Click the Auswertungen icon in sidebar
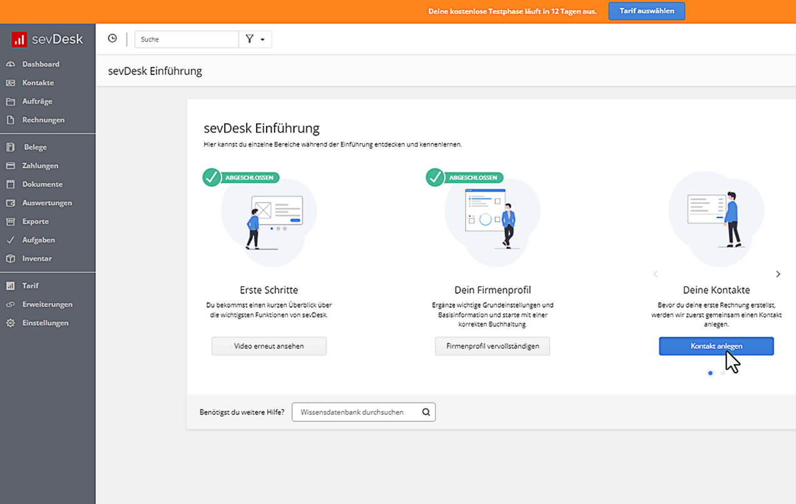This screenshot has width=796, height=504. coord(11,203)
